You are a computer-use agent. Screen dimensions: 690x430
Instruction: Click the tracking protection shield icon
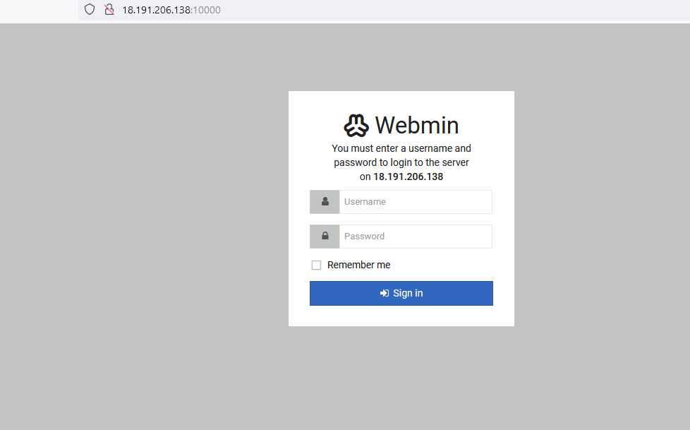[x=90, y=10]
